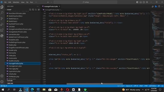
Task: Refresh the Explorer file tree
Action: [36, 10]
